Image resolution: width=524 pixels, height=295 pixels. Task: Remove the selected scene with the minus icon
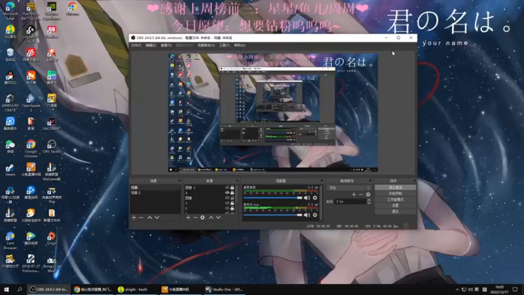[141, 218]
